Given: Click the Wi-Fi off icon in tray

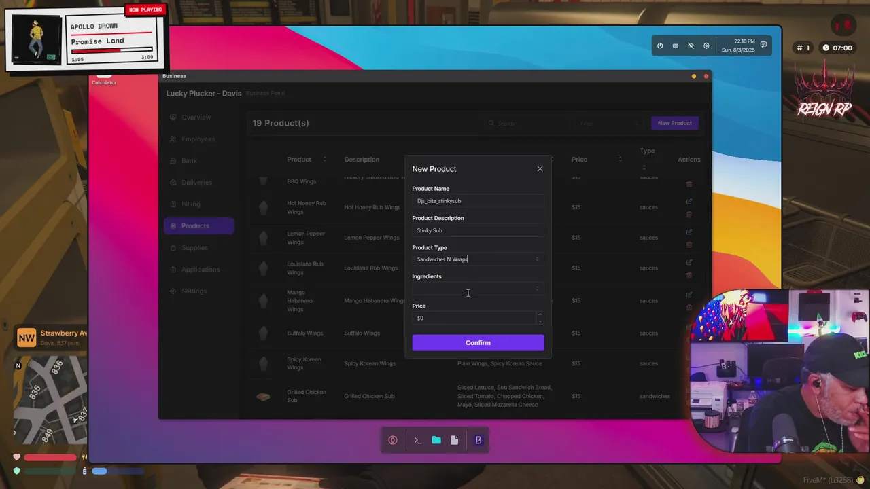Looking at the screenshot, I should [691, 46].
